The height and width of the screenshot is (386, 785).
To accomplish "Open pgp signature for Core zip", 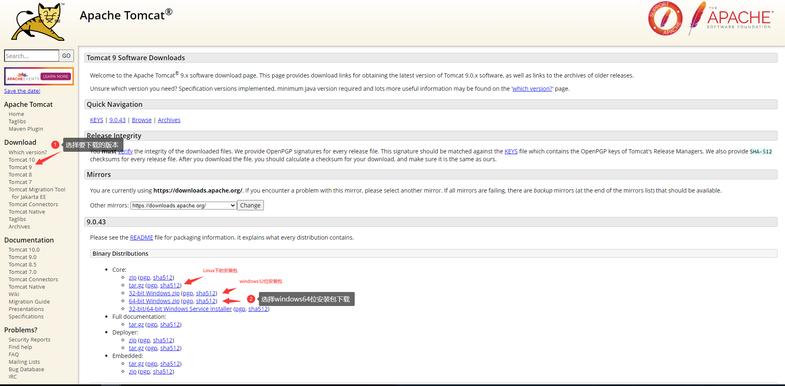I will [145, 278].
